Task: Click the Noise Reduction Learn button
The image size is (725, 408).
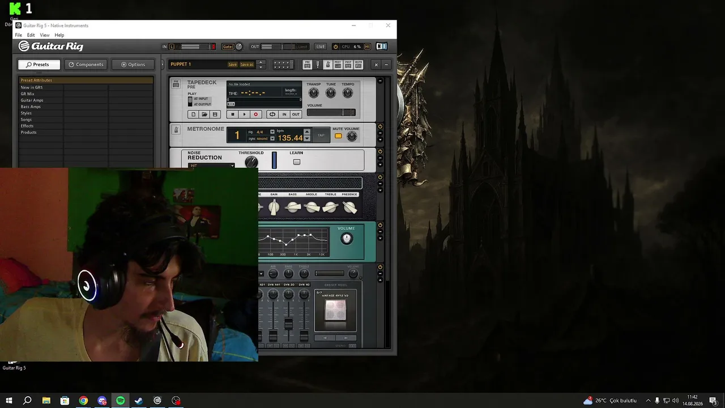Action: click(x=296, y=162)
